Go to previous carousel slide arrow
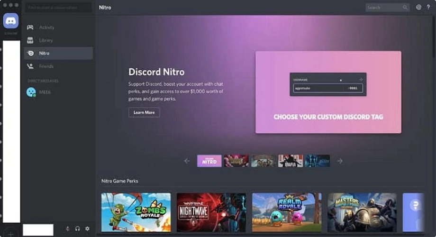436x237 pixels. tap(187, 161)
